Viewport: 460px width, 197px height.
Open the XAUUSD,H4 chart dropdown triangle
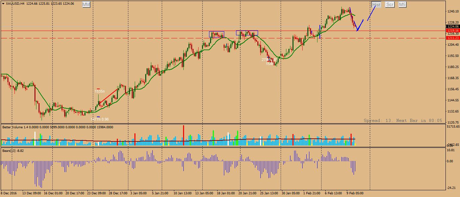point(3,4)
